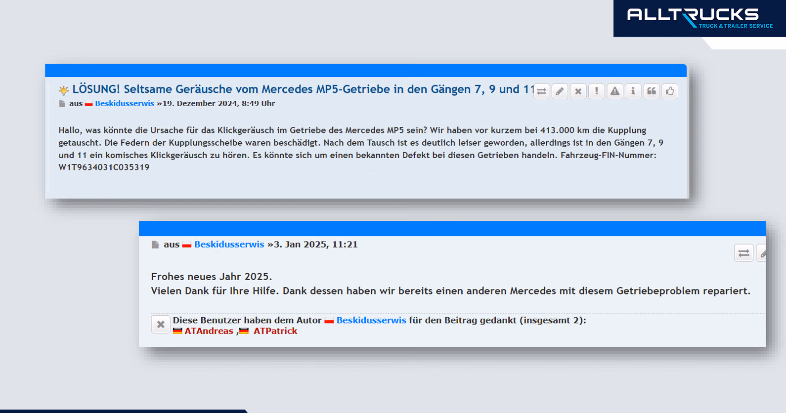Open ATPatrick user profile
The height and width of the screenshot is (413, 786).
[275, 331]
